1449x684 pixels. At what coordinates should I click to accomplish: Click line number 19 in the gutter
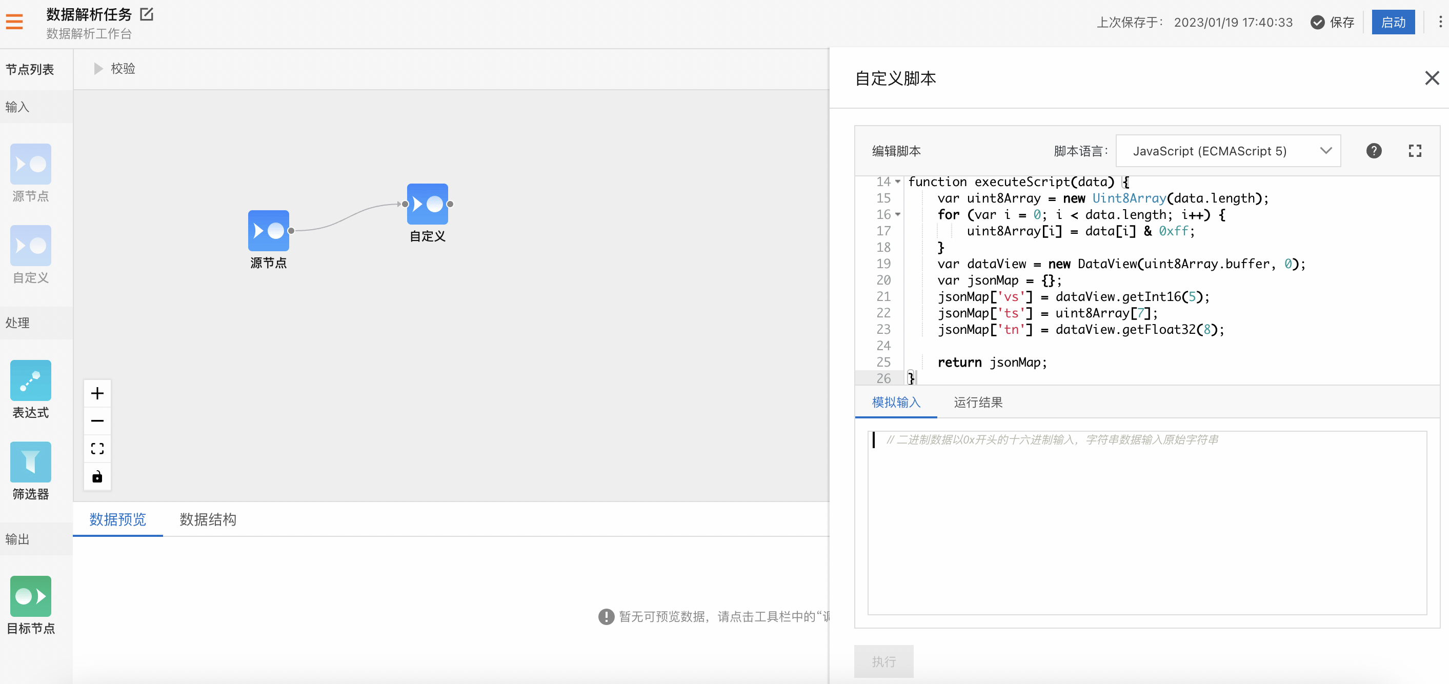click(x=883, y=264)
